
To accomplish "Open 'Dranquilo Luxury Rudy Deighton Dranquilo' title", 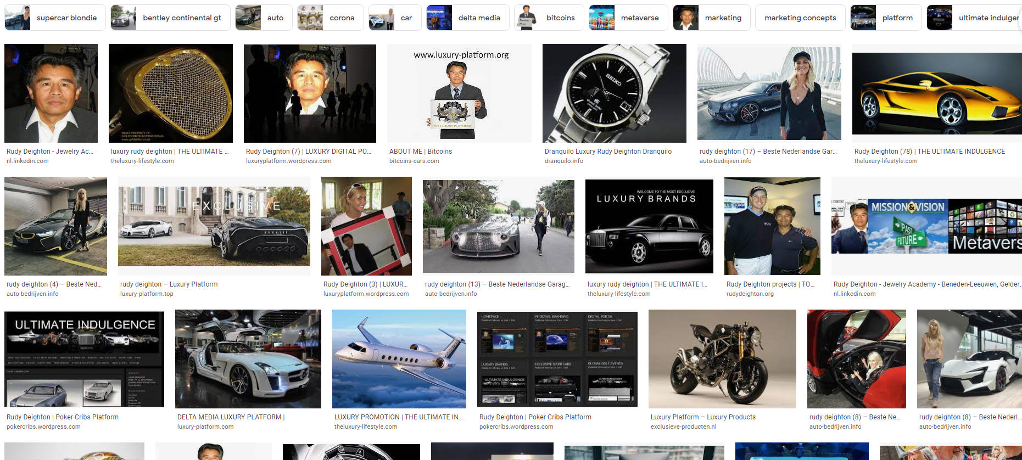I will pos(608,152).
